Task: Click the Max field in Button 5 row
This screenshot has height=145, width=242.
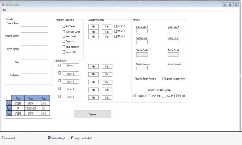Action: (107, 97)
